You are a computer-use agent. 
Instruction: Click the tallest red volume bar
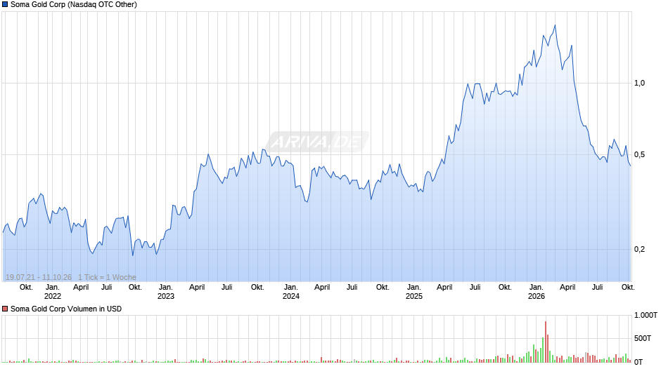click(x=546, y=342)
